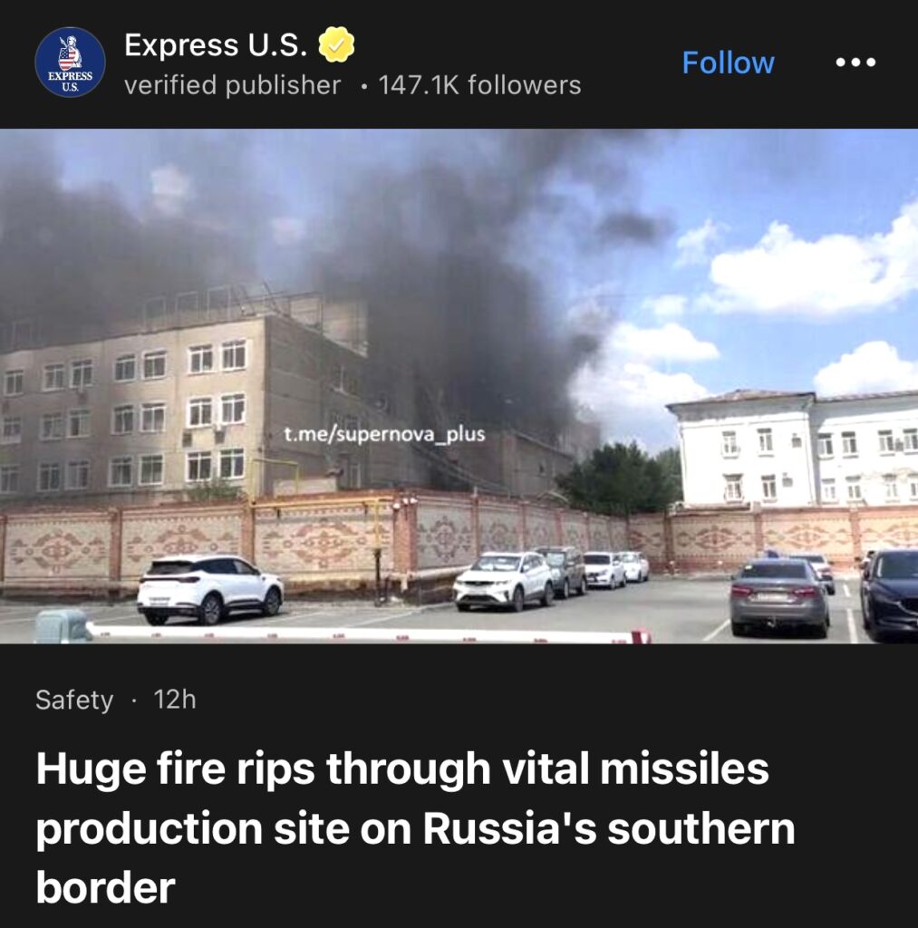Click the t.me/supernova_plus watermark text

384,434
